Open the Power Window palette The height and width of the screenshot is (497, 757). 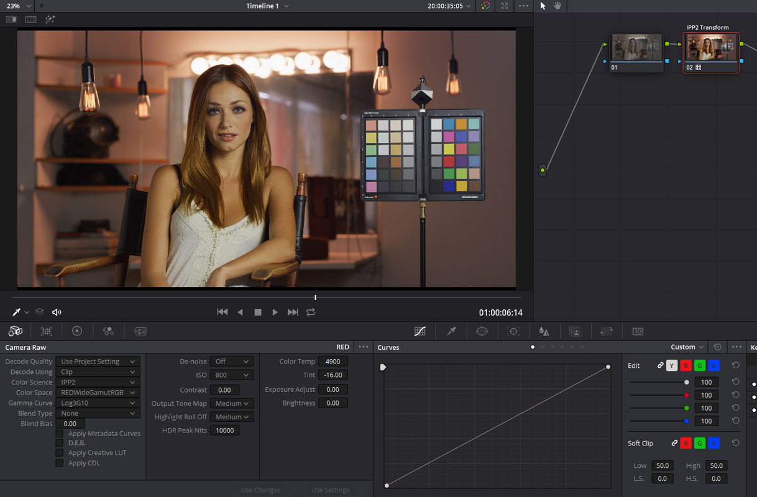coord(482,332)
